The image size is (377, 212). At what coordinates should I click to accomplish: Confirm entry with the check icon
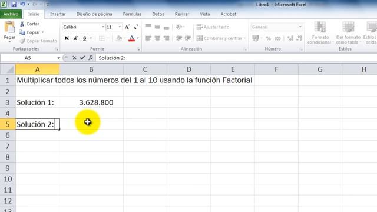click(x=82, y=58)
